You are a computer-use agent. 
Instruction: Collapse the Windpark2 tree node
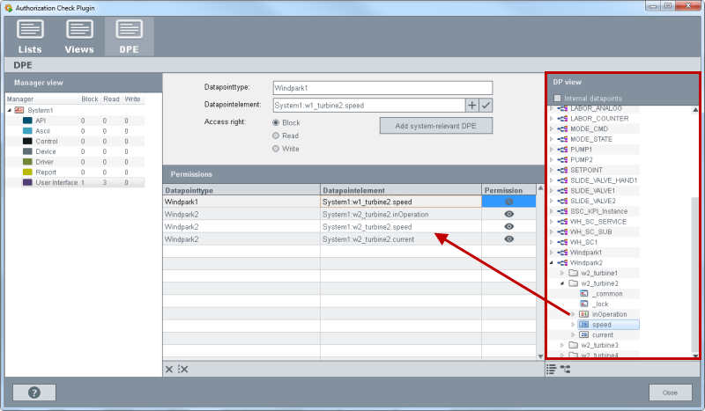point(553,262)
